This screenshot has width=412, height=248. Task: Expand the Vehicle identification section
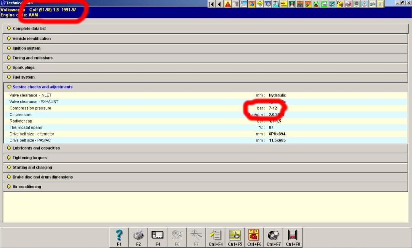pos(31,39)
